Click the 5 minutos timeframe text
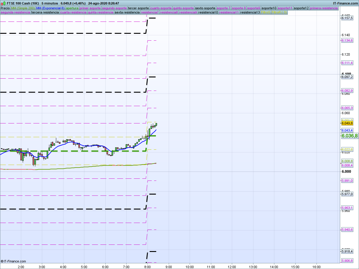Image resolution: width=359 pixels, height=269 pixels. pyautogui.click(x=50, y=3)
